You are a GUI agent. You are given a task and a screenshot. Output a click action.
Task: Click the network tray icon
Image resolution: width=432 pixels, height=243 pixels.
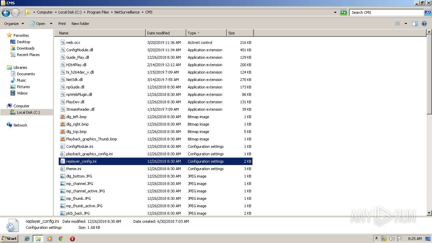pyautogui.click(x=384, y=239)
